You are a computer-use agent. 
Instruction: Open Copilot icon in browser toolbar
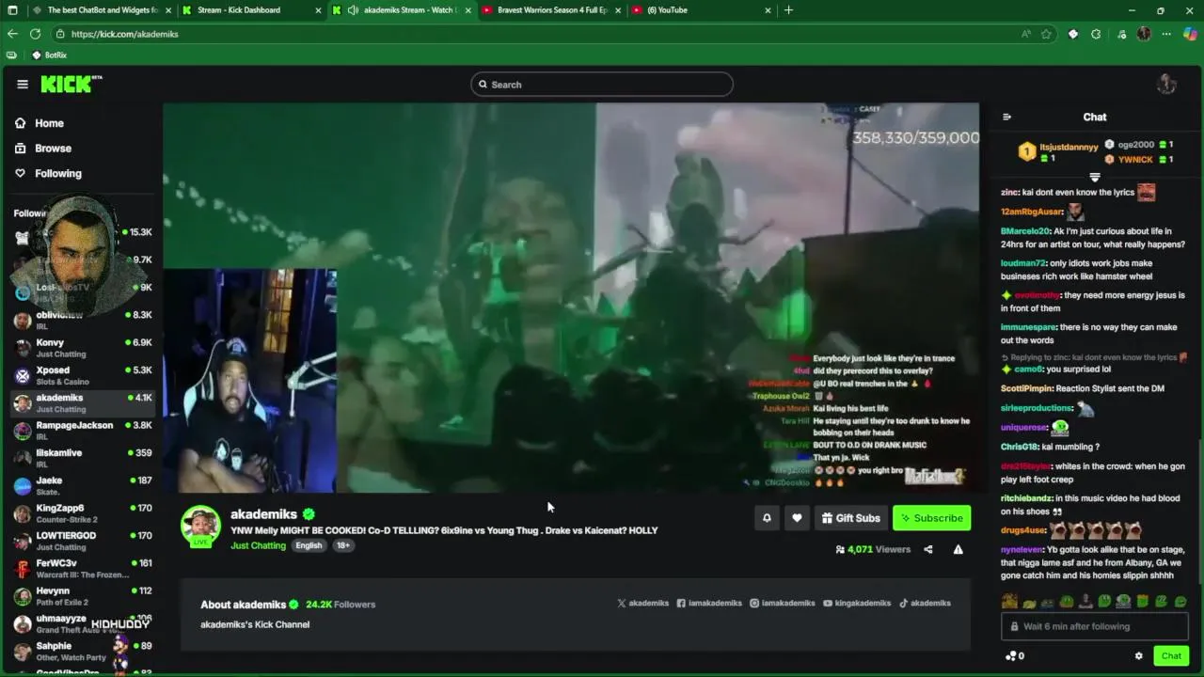[1190, 34]
